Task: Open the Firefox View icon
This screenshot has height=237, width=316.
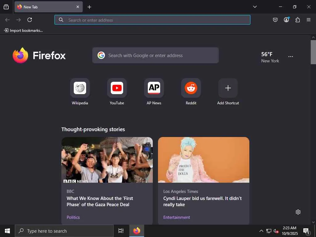Action: [6, 7]
